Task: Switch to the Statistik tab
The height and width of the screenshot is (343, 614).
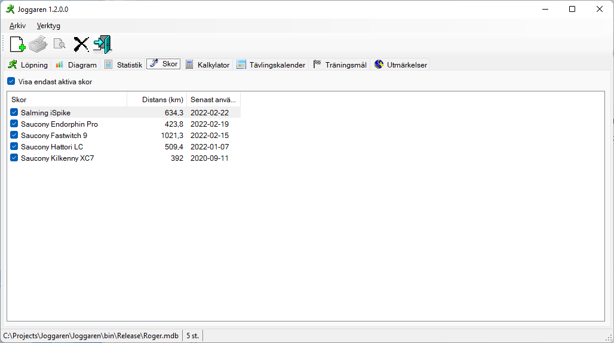Action: tap(124, 65)
